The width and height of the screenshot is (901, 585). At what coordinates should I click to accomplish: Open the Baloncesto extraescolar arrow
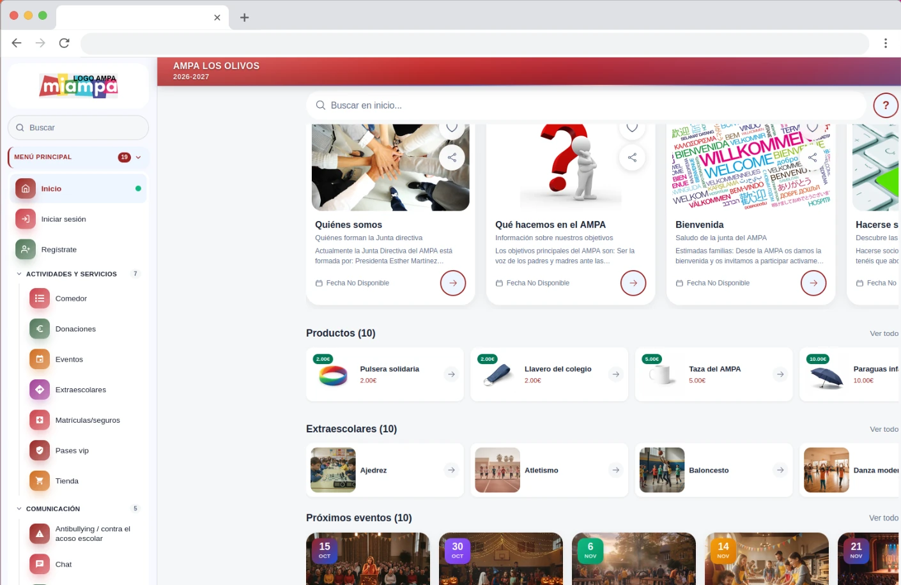pyautogui.click(x=780, y=470)
